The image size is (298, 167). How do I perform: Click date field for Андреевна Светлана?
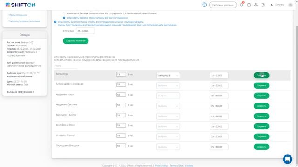[x=219, y=106]
